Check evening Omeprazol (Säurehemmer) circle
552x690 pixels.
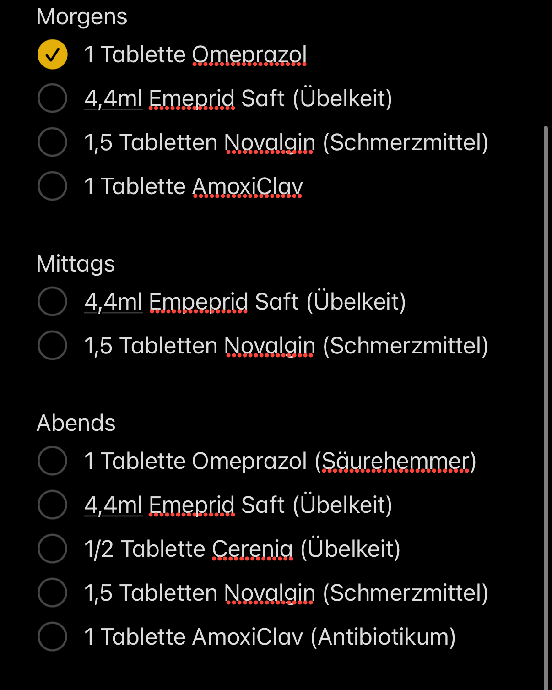[x=53, y=461]
